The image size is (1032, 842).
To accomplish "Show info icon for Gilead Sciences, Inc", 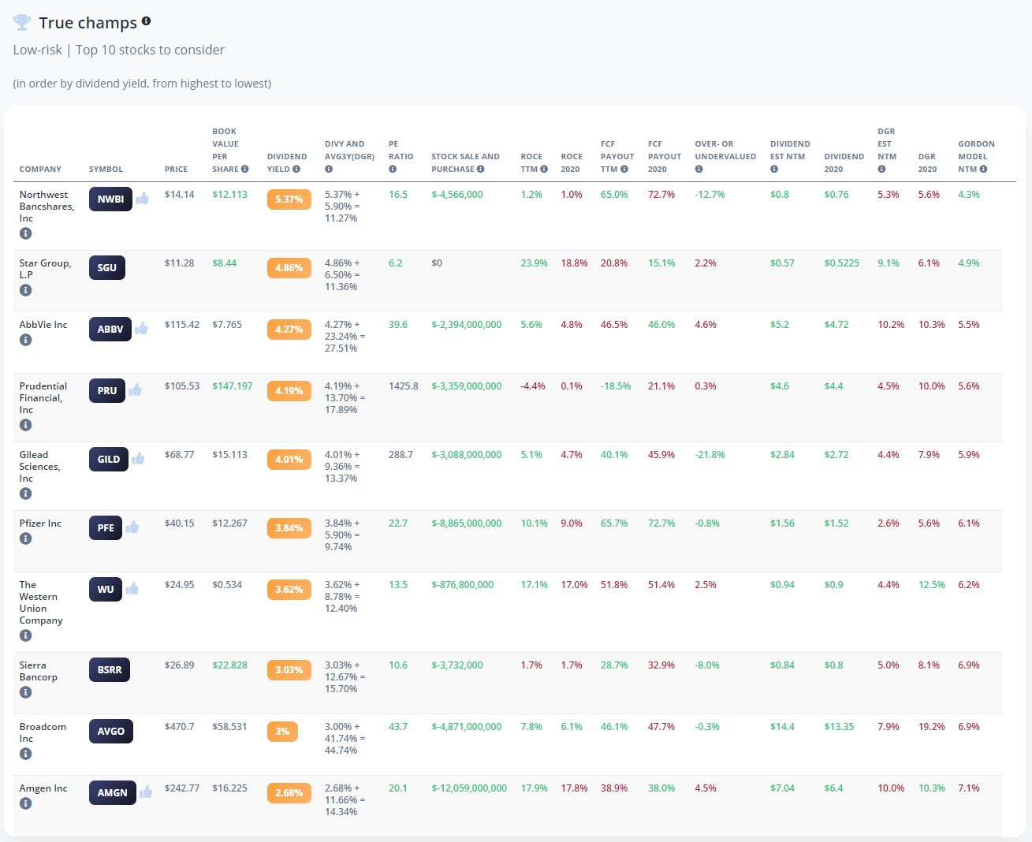I will 26,494.
